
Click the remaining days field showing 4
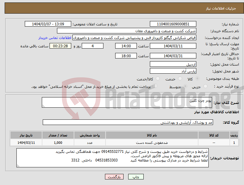pyautogui.click(x=93, y=46)
